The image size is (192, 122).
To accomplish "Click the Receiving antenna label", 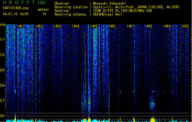I will point(70,14).
